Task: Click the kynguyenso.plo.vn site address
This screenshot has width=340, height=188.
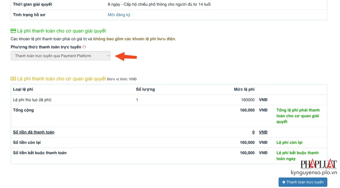Action: pyautogui.click(x=313, y=173)
